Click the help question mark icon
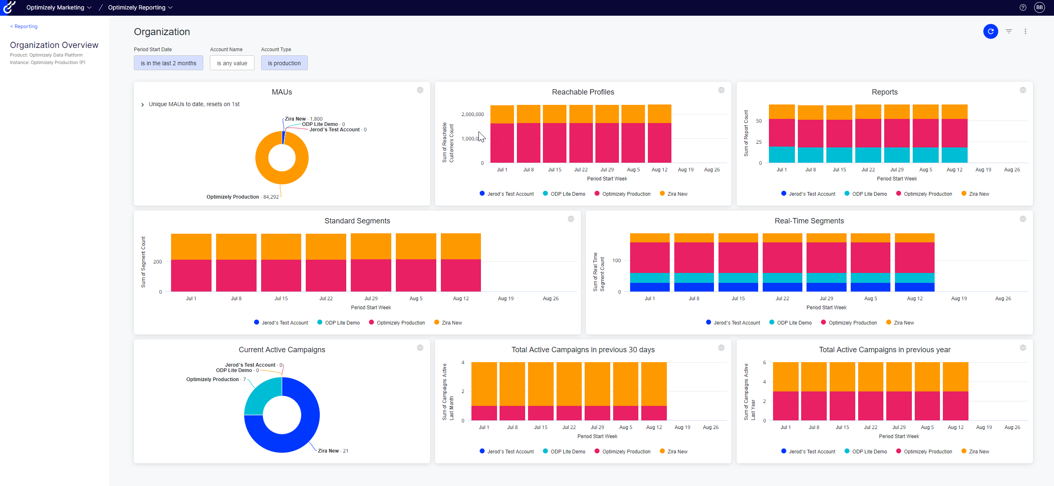The width and height of the screenshot is (1054, 486). coord(1023,7)
